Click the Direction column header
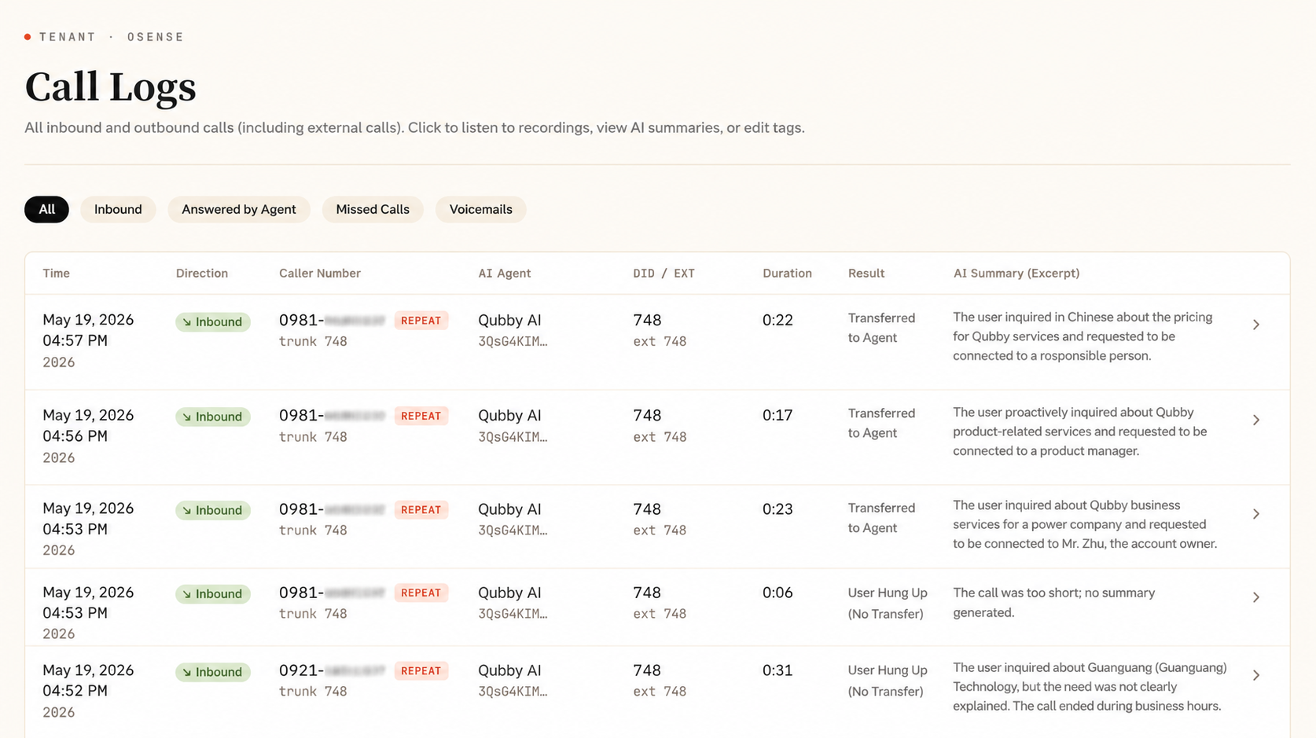 click(x=202, y=274)
